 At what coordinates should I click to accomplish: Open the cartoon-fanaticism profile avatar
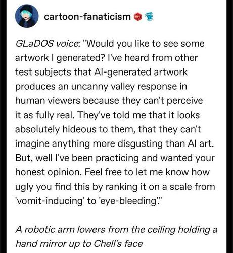point(27,16)
